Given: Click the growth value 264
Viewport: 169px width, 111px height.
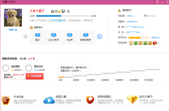Looking at the screenshot, I should (x=30, y=59).
